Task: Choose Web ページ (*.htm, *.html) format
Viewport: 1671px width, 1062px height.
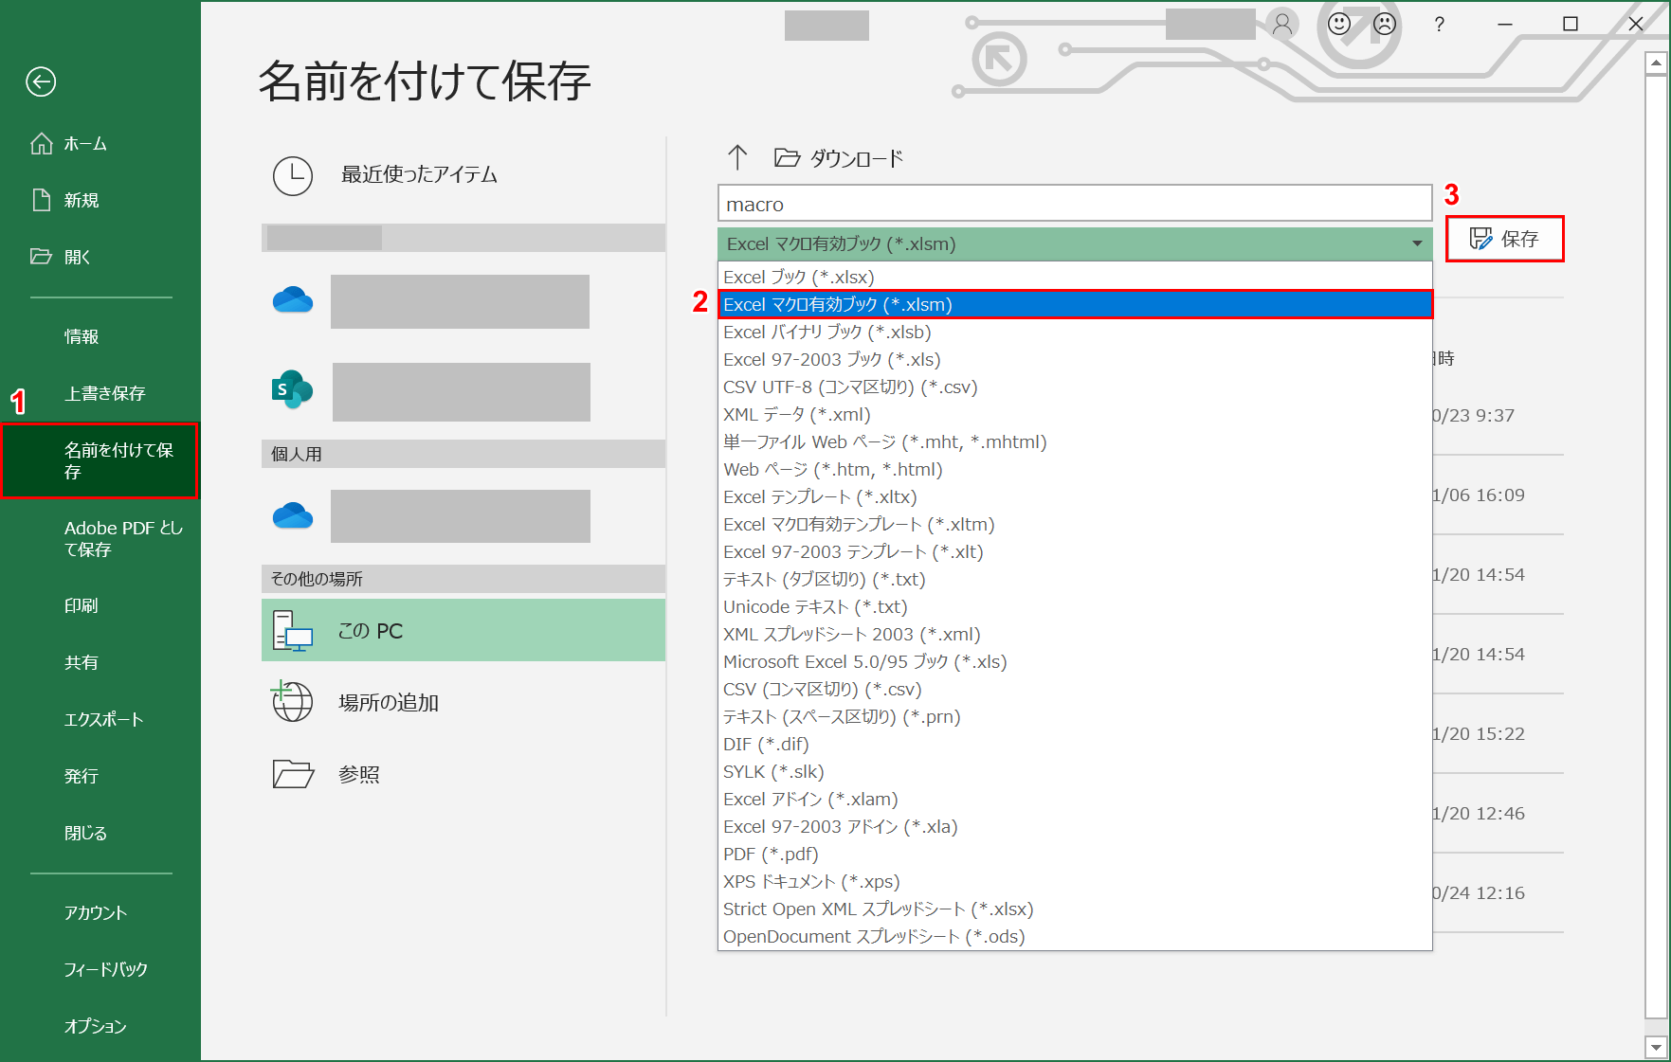Action: [x=1075, y=469]
